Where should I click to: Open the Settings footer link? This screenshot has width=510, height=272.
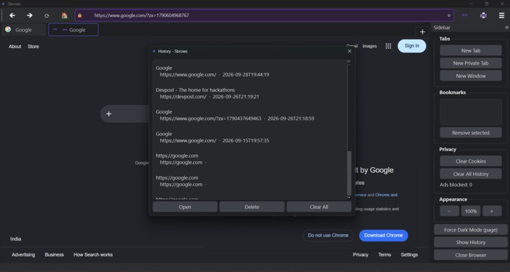click(409, 255)
